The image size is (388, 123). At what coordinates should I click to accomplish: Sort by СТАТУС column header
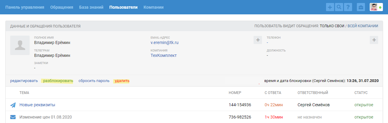361,93
